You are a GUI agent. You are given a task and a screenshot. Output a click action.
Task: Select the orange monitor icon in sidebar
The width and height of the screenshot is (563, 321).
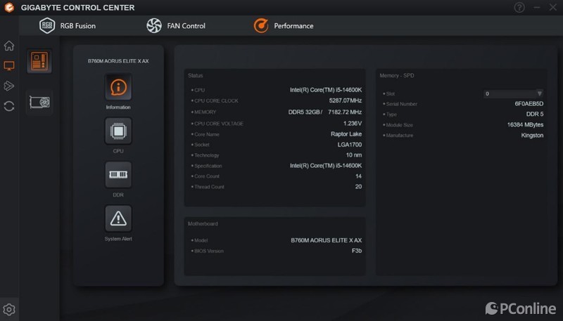9,65
